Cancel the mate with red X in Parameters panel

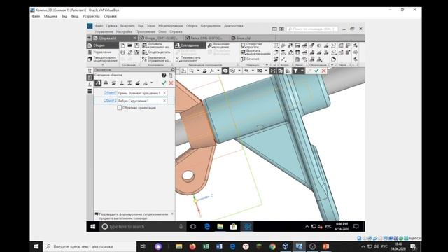coord(171,83)
